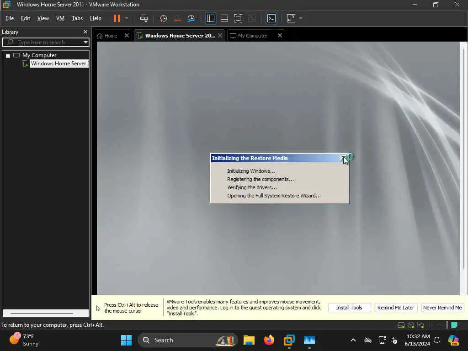Open the Snapshot Manager wrench-clock icon
The height and width of the screenshot is (351, 468).
coord(191,18)
